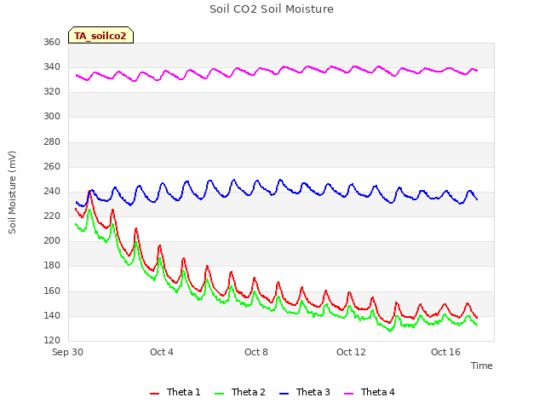The height and width of the screenshot is (409, 545).
Task: Click the 320 y-axis tick label
Action: [52, 91]
